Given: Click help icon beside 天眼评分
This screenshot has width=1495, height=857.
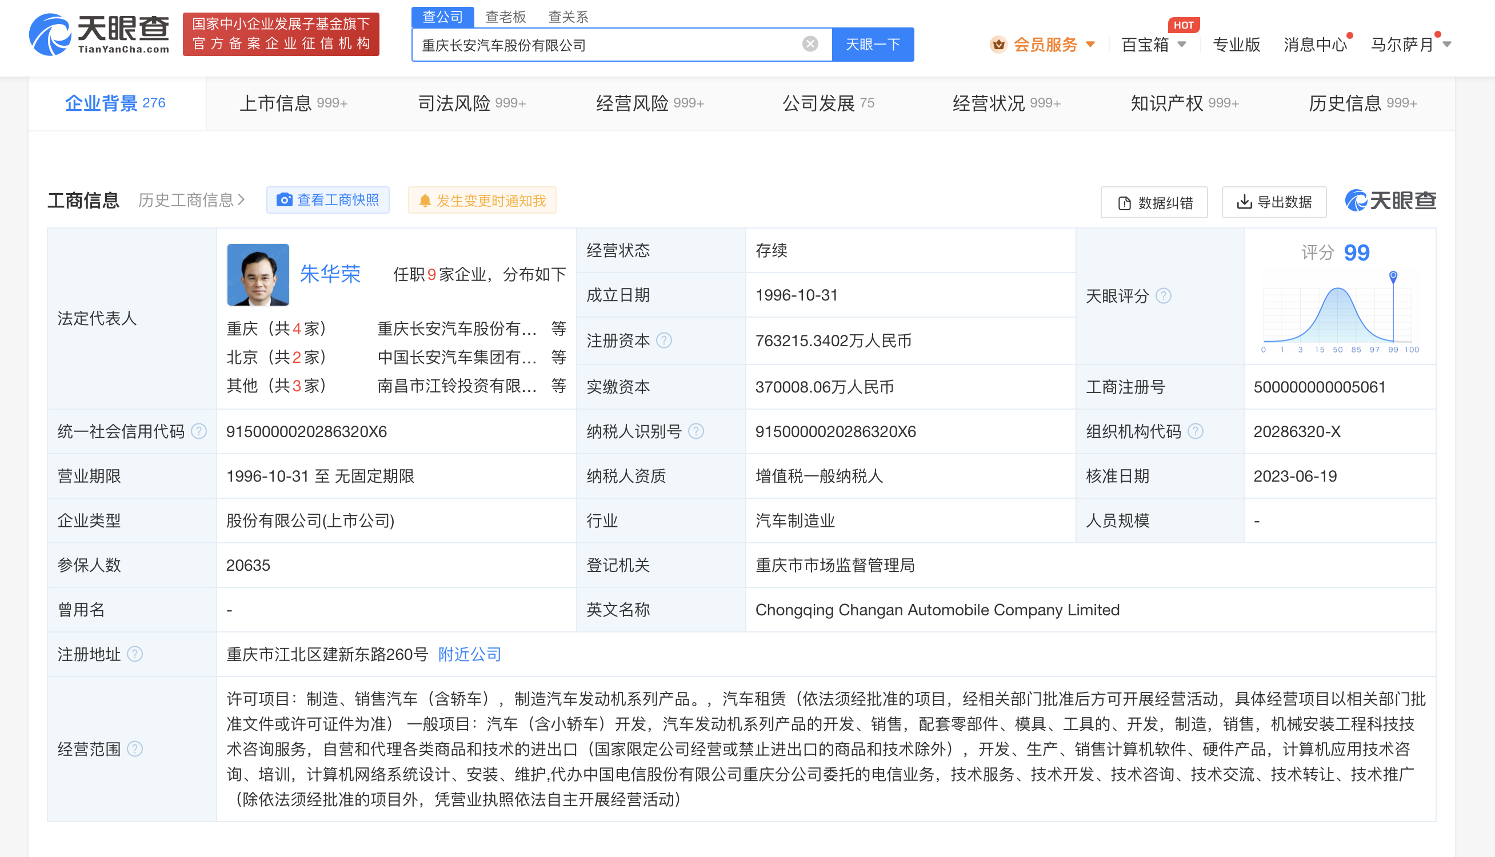Looking at the screenshot, I should click(x=1164, y=295).
